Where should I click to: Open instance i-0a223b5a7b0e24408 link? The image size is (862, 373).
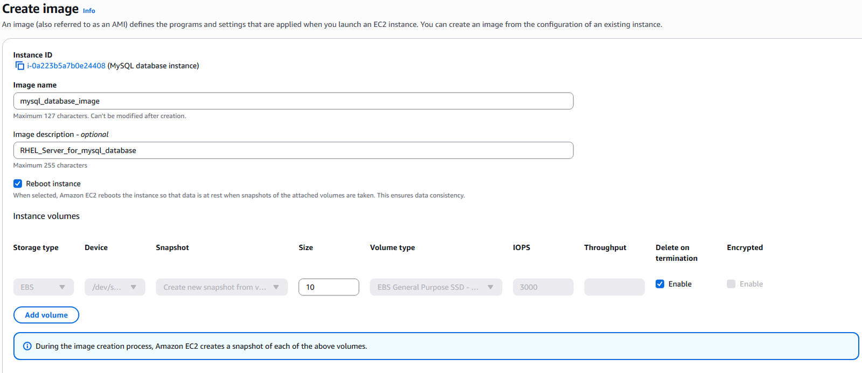click(x=66, y=66)
